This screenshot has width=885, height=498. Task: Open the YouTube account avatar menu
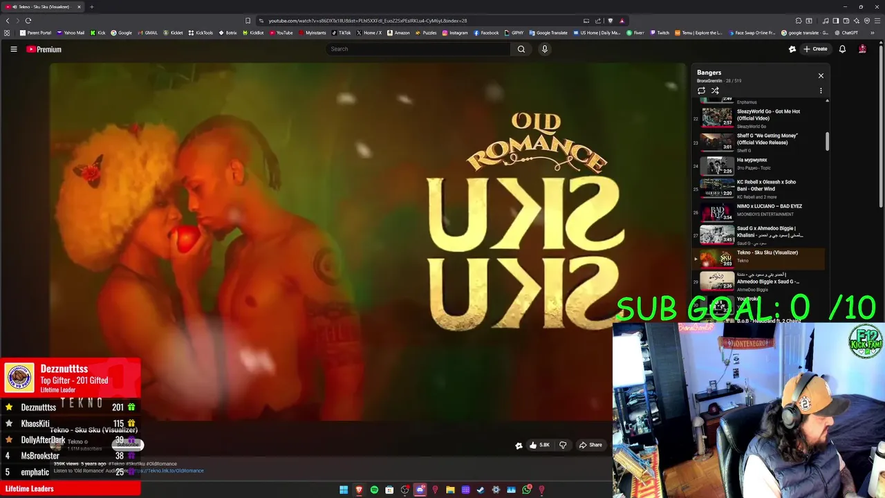coord(862,49)
